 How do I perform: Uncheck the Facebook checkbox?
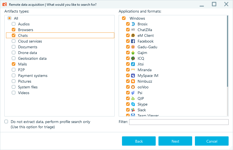128,41
